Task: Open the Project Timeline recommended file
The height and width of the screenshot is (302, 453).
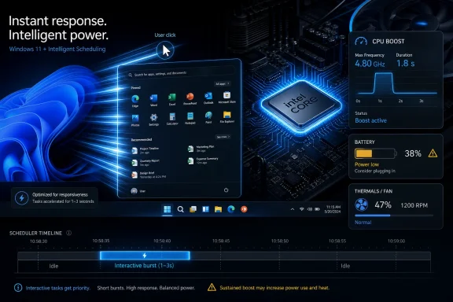Action: click(145, 150)
